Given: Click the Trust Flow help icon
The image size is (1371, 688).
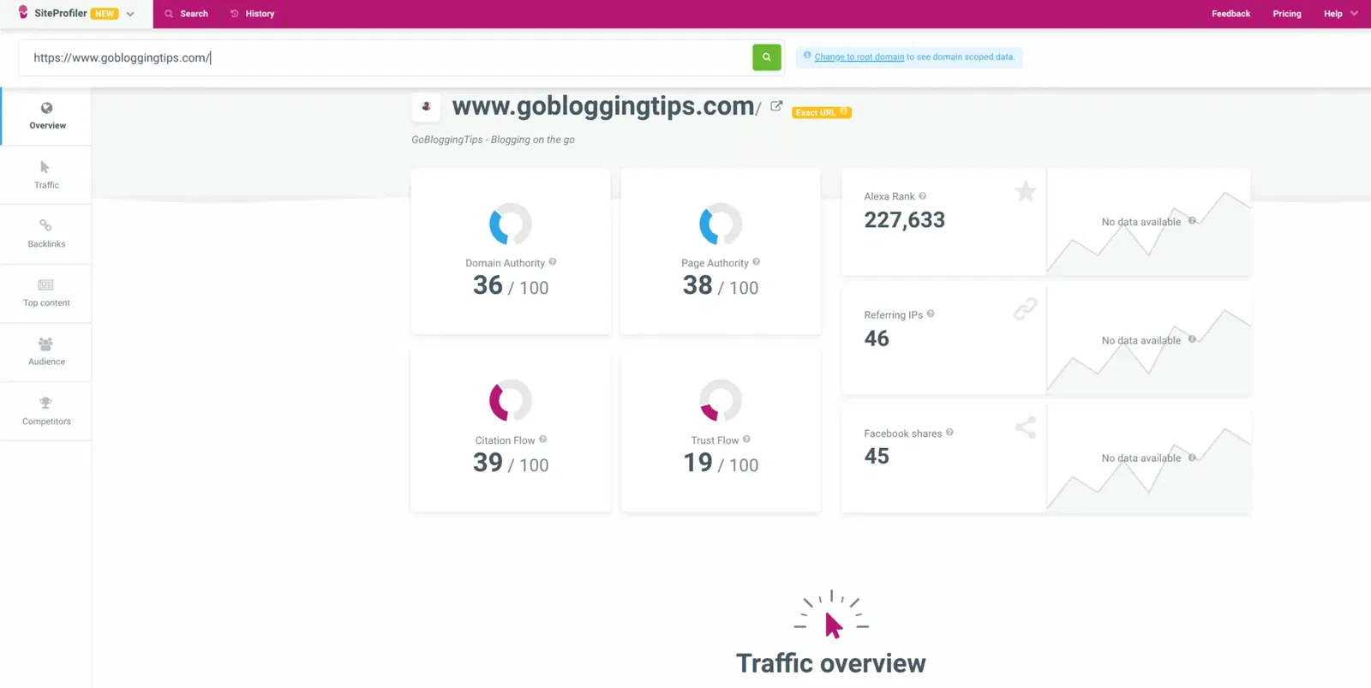Looking at the screenshot, I should click(746, 440).
